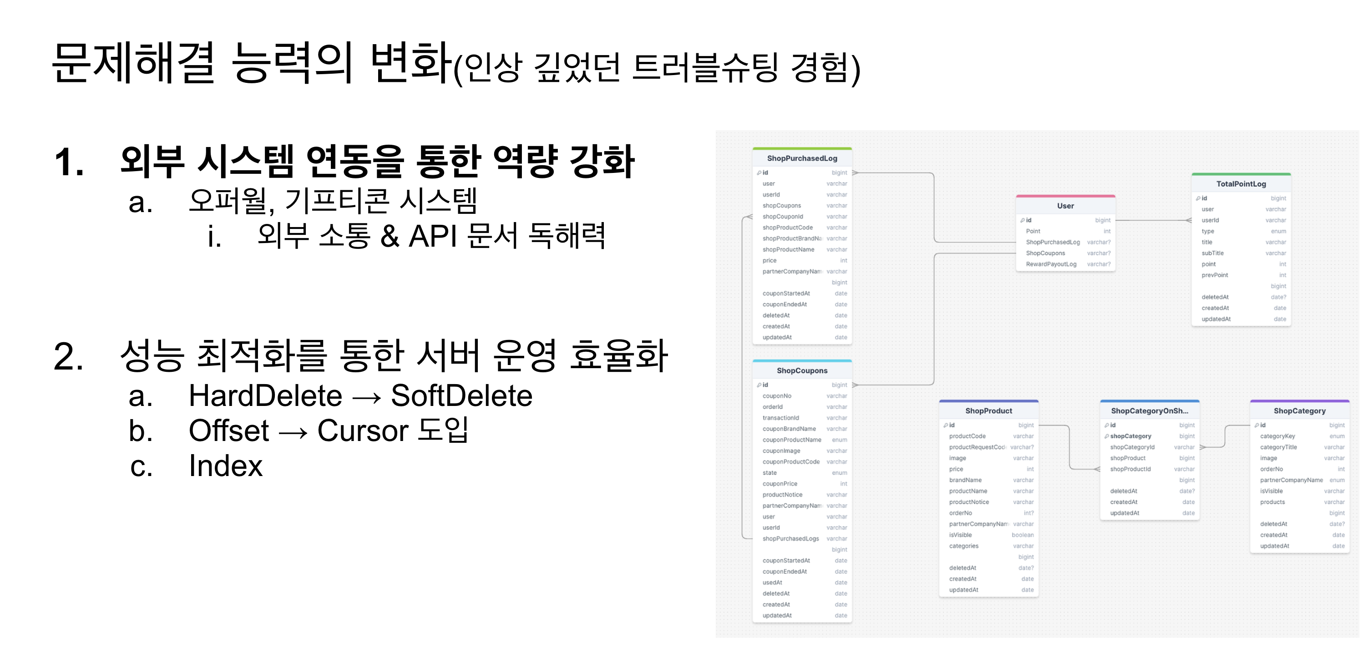Select the ShopPurchasedLog table header
1366x669 pixels.
802,158
